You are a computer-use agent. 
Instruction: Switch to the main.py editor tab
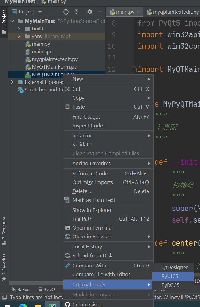[x=125, y=12]
